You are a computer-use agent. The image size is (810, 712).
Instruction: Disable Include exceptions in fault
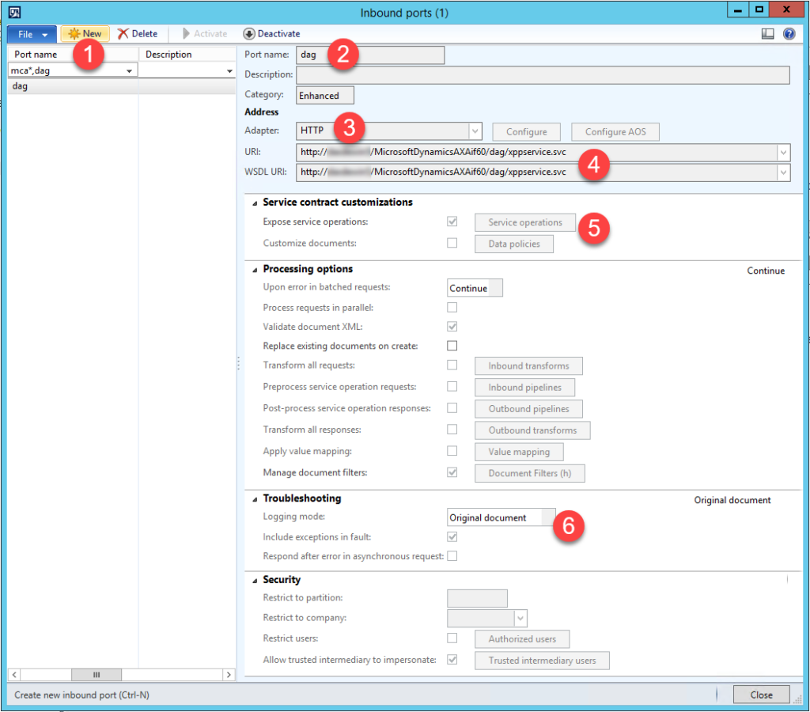pos(452,536)
